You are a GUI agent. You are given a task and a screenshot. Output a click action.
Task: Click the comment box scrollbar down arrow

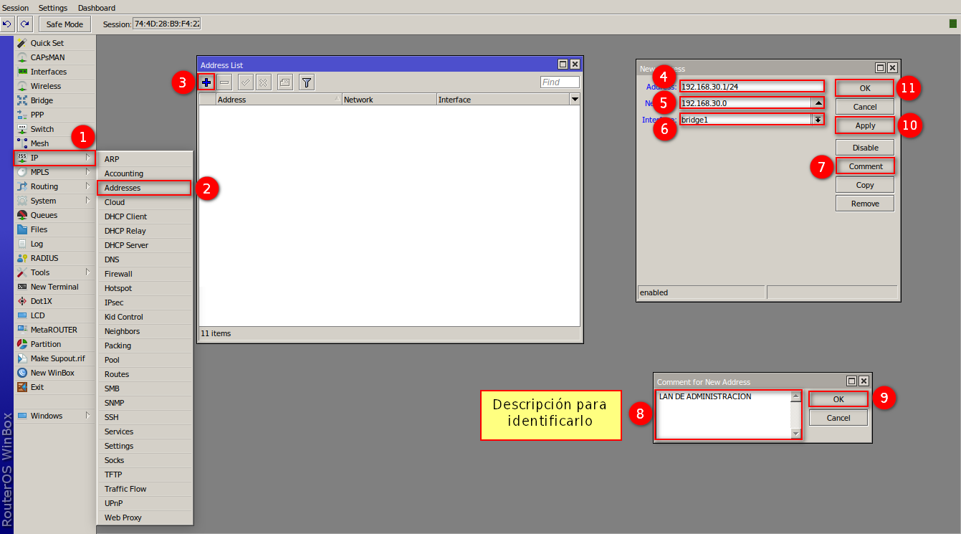pyautogui.click(x=795, y=434)
